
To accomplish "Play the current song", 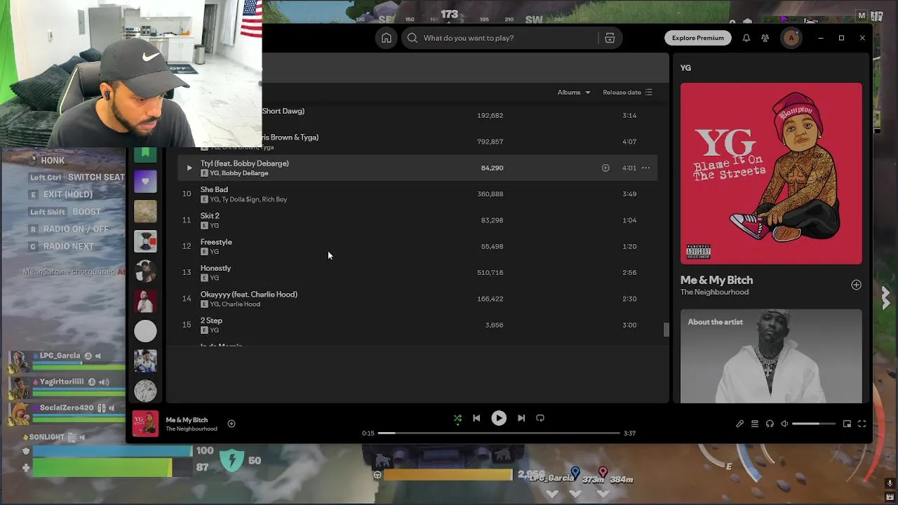I will point(499,418).
